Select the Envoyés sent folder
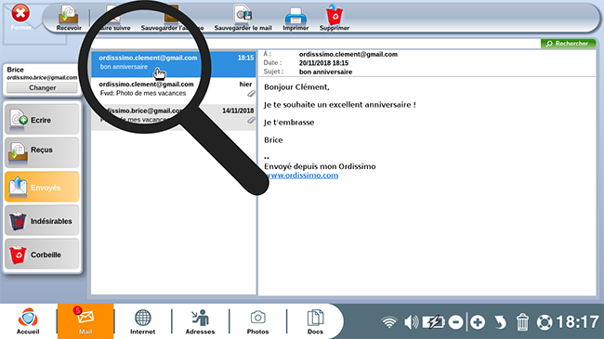 pyautogui.click(x=42, y=187)
